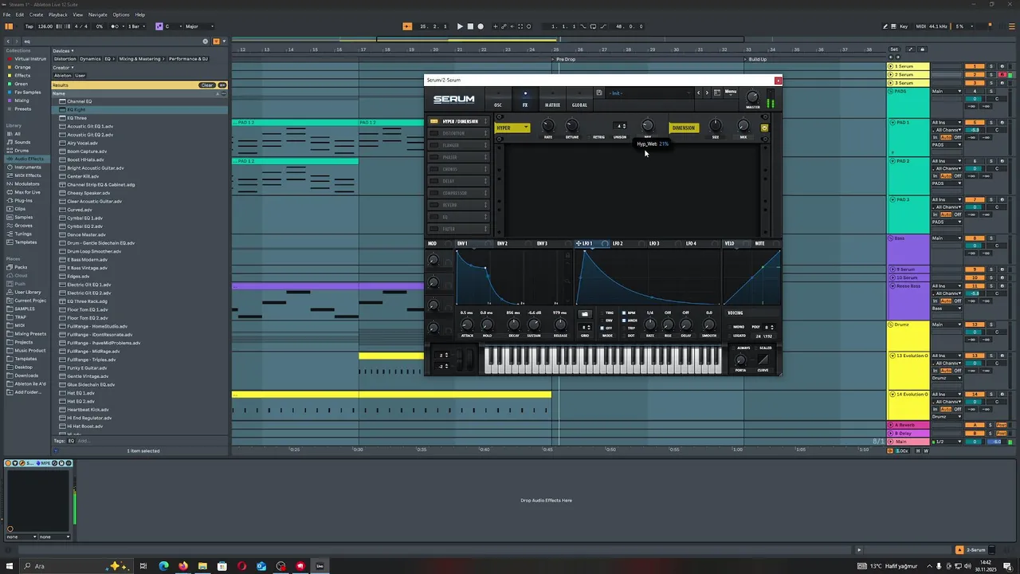Viewport: 1020px width, 574px height.
Task: Click the DIMENSION effect button
Action: [683, 128]
